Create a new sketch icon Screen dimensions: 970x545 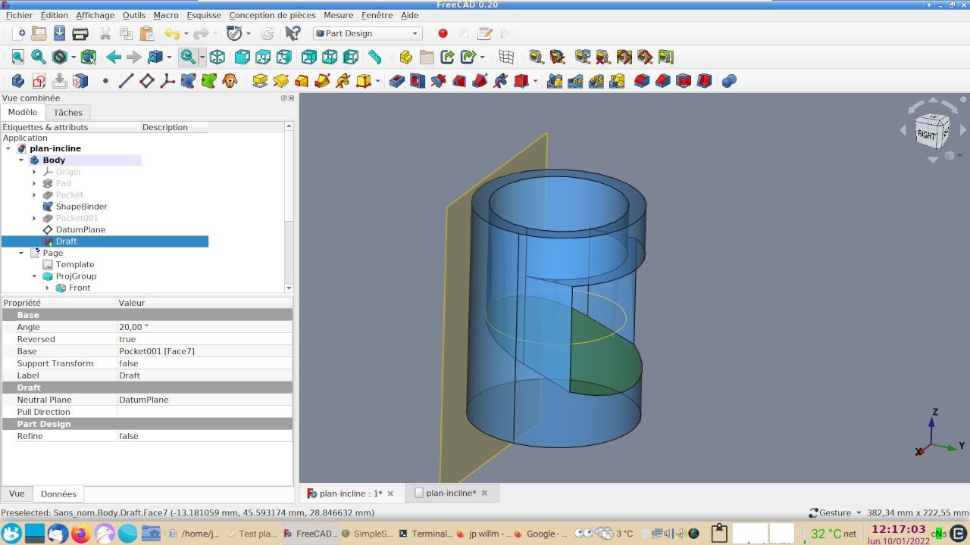tap(39, 80)
